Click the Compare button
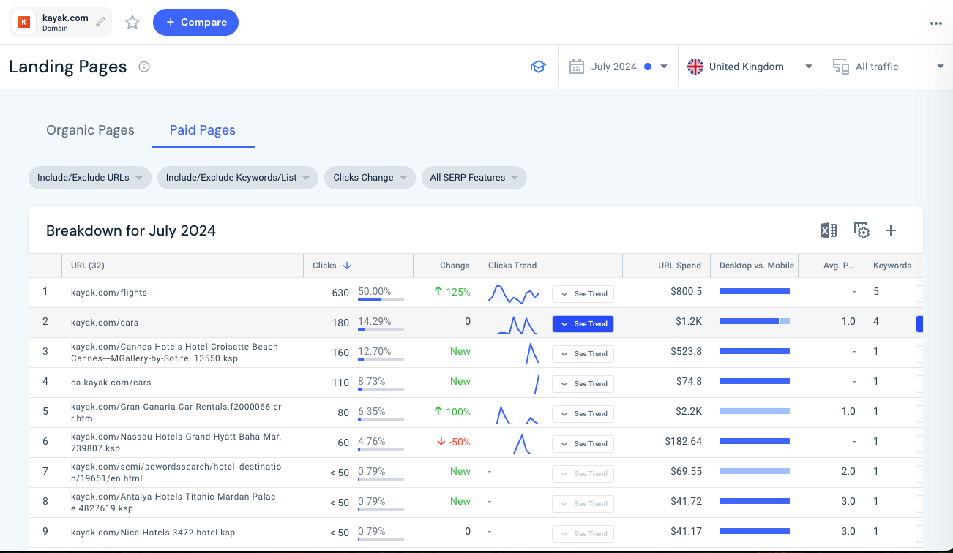 point(195,23)
